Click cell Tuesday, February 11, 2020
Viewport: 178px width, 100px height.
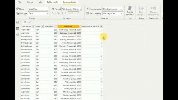tap(70, 39)
